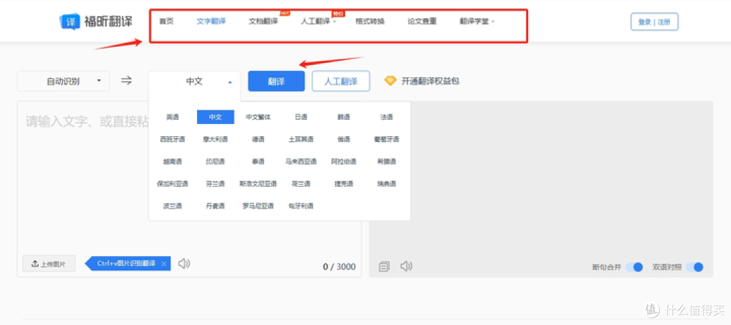Click the diamond icon beside 开通翻译权益包
Screen dimensions: 731x325
click(x=391, y=81)
